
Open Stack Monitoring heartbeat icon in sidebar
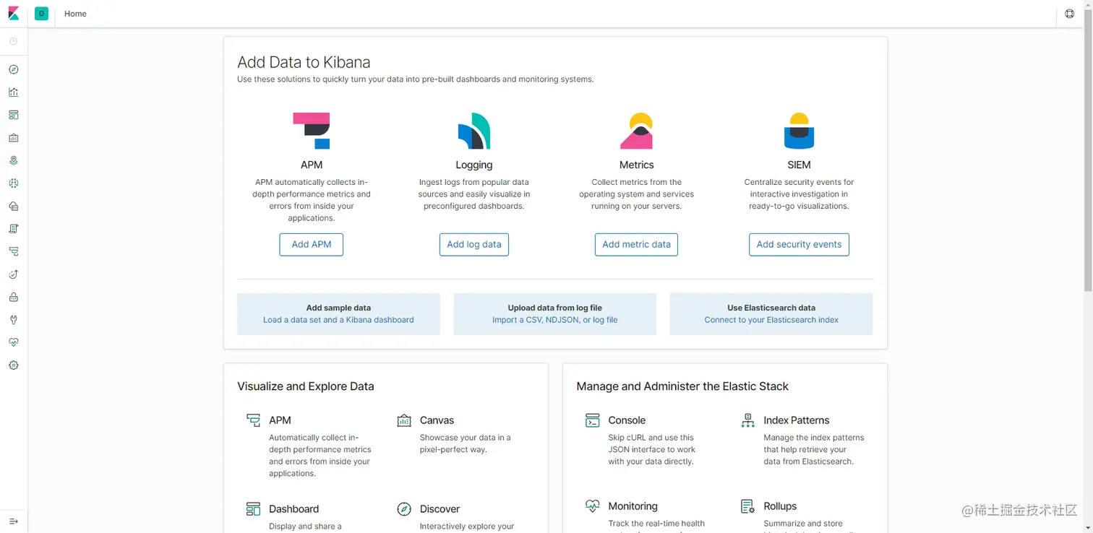pyautogui.click(x=14, y=342)
